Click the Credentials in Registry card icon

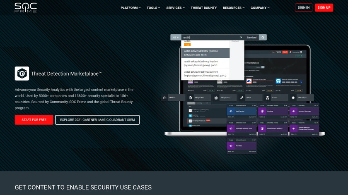pos(262,128)
